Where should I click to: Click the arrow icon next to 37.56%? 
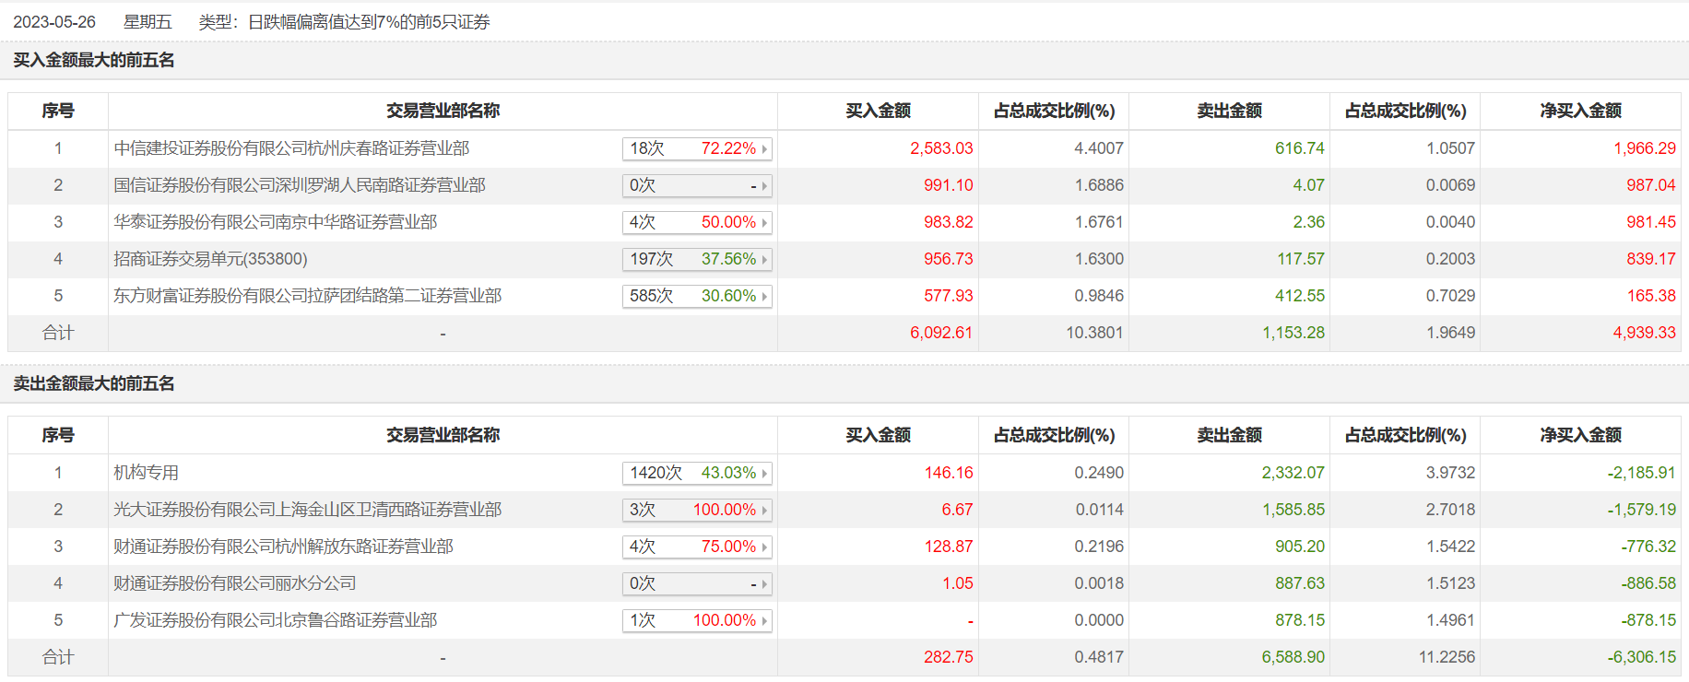(x=764, y=260)
